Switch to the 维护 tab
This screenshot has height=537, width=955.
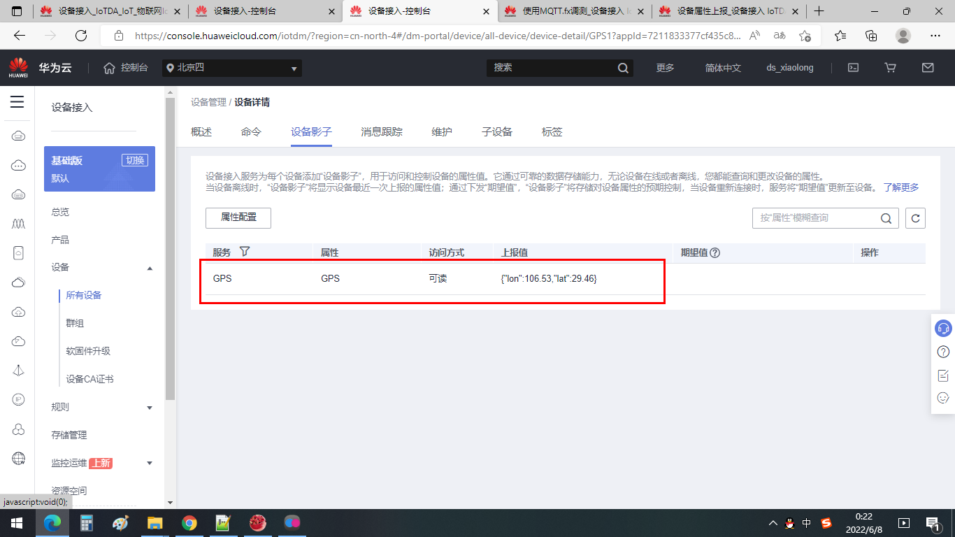442,131
